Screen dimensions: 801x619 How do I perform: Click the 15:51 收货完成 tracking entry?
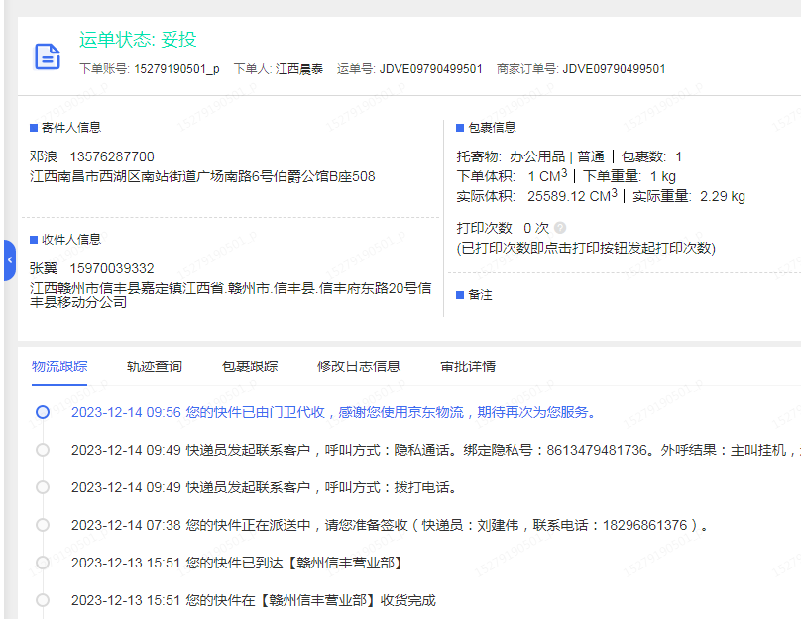click(254, 600)
